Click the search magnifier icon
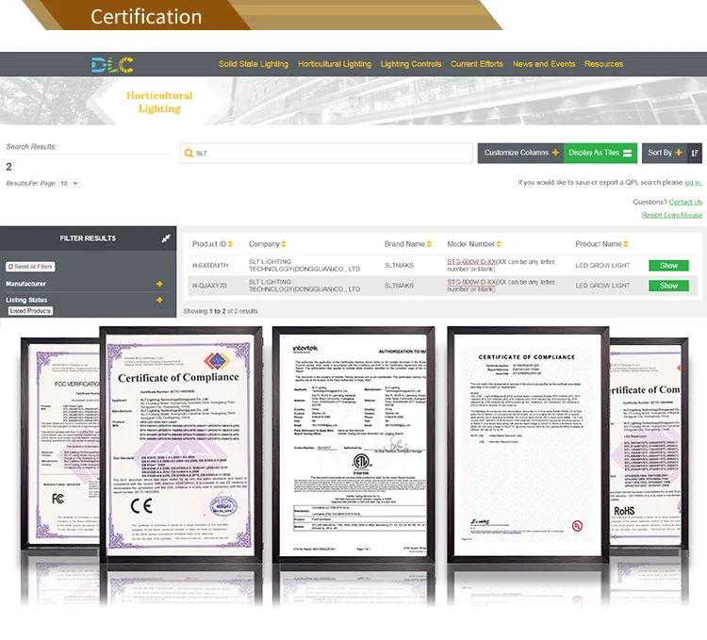The height and width of the screenshot is (640, 707). click(189, 153)
